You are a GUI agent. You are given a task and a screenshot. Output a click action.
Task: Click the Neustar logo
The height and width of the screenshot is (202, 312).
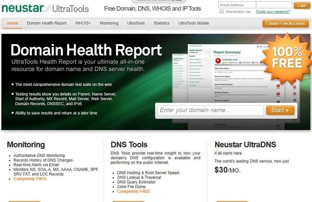23,8
